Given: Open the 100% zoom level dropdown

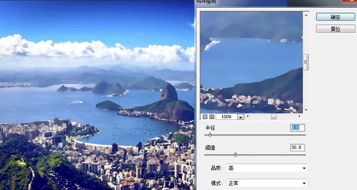Looking at the screenshot, I should pyautogui.click(x=241, y=117).
